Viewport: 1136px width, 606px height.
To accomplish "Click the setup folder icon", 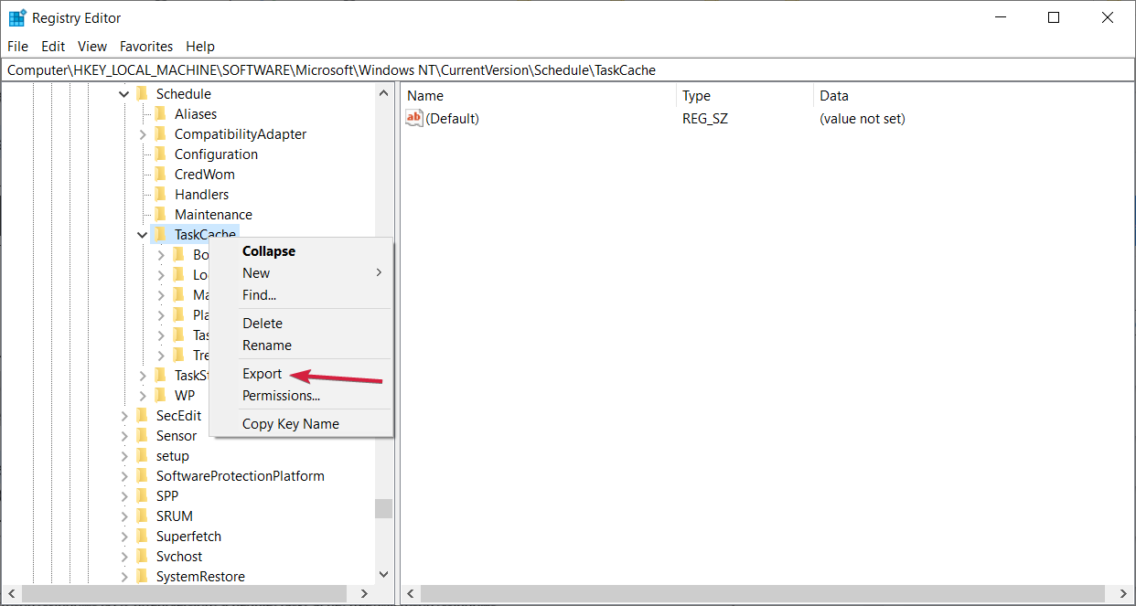I will (x=142, y=455).
